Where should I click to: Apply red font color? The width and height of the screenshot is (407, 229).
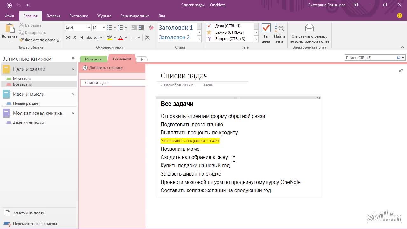click(x=121, y=38)
